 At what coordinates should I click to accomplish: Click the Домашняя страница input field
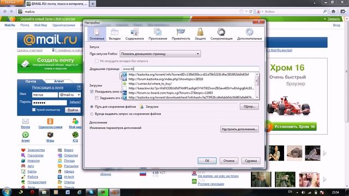190,69
